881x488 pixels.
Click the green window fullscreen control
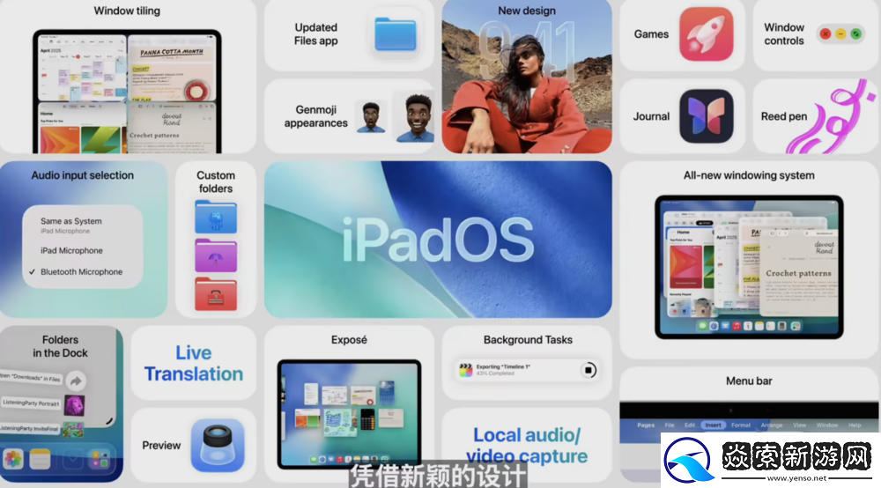coord(855,34)
